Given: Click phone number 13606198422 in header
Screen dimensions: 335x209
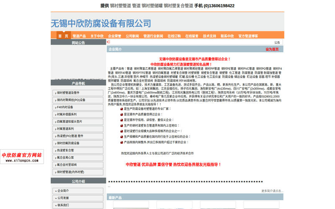Looking at the screenshot, I should tap(222, 6).
